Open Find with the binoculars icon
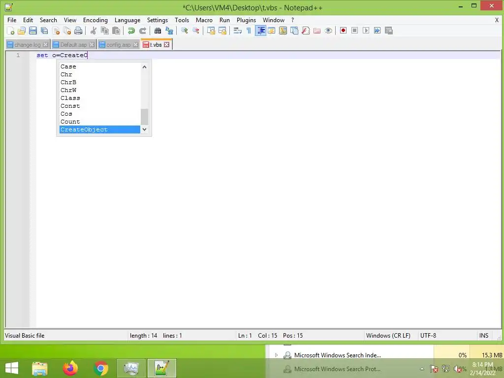 coord(157,31)
